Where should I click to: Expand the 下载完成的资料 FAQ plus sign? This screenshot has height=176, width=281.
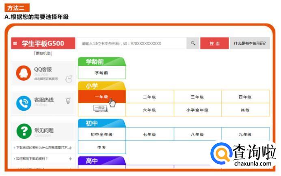(70, 148)
